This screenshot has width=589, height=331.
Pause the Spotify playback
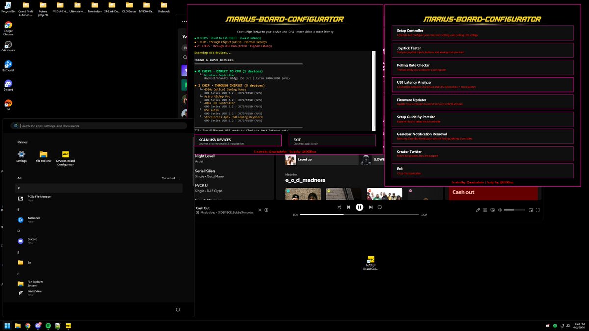point(359,207)
